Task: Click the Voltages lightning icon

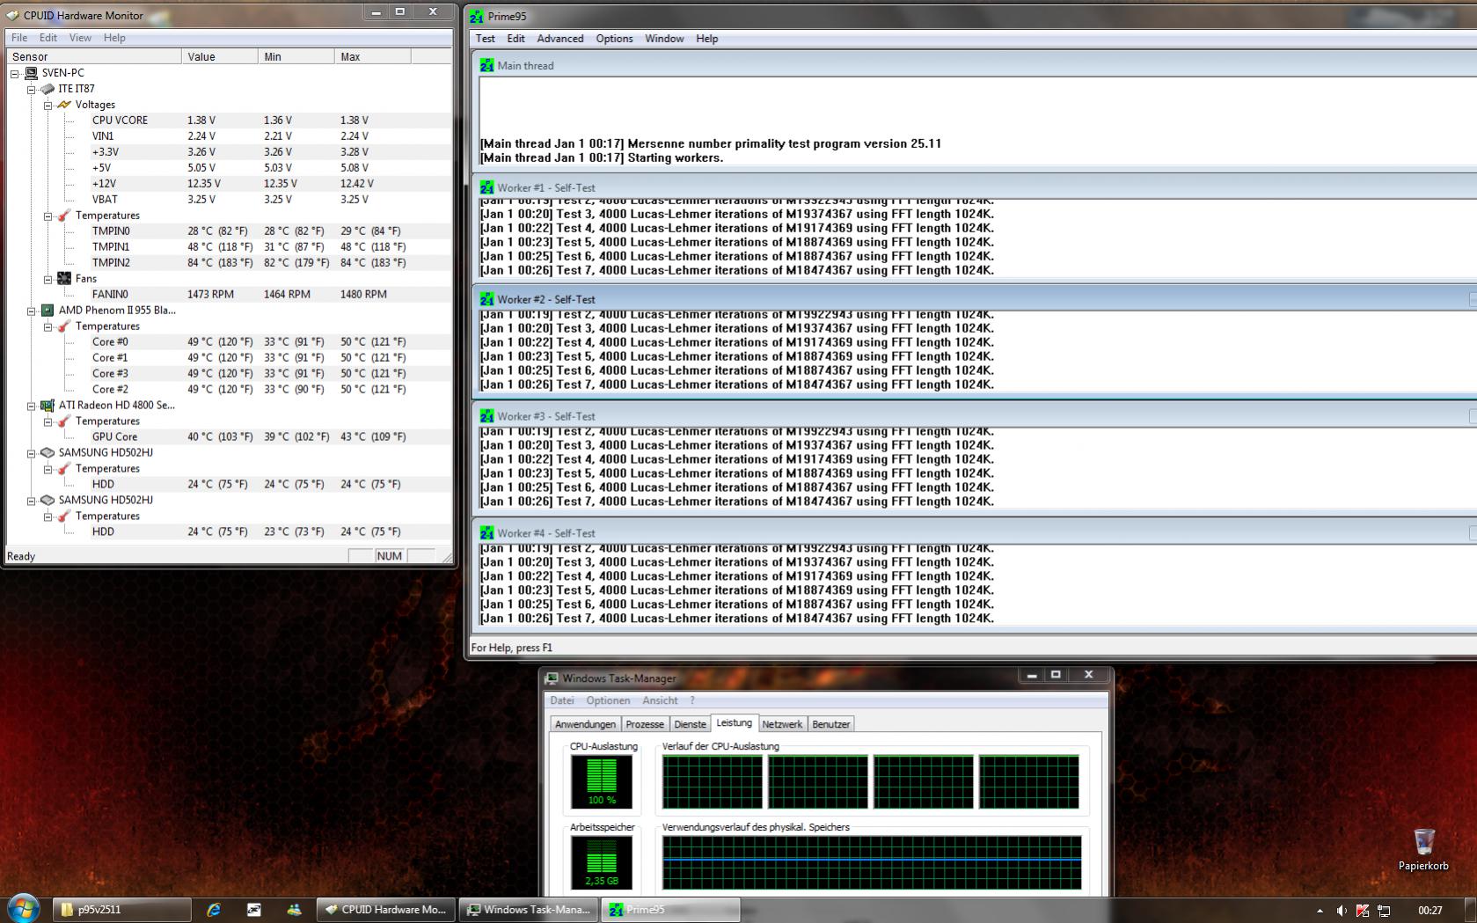Action: tap(64, 105)
